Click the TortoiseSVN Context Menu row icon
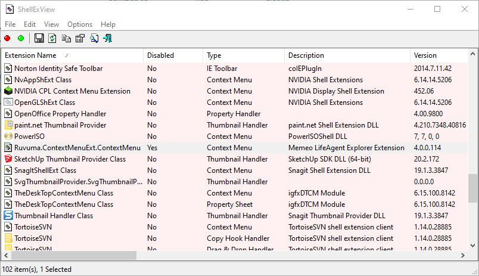This screenshot has height=276, width=479. (8, 227)
